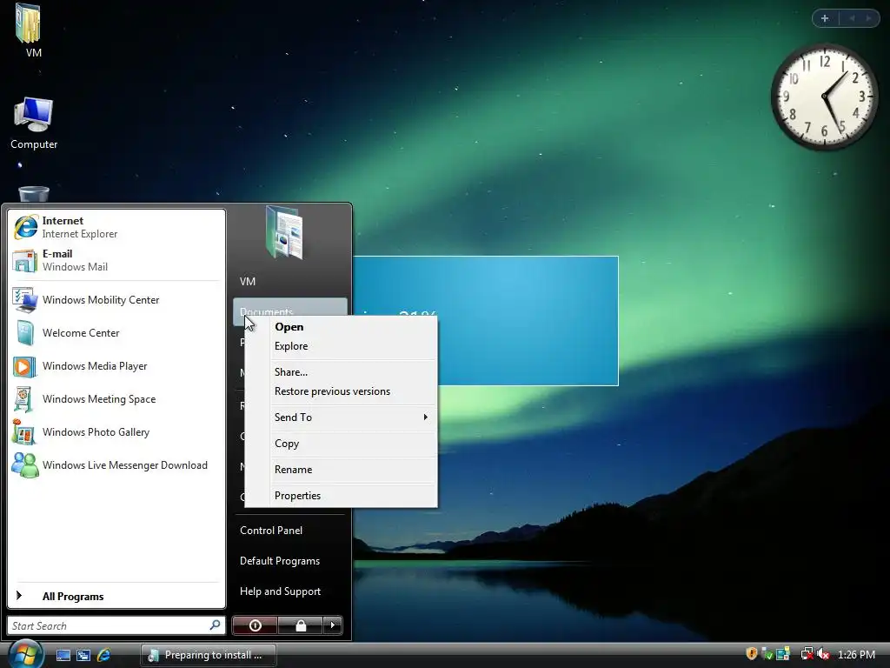The image size is (890, 668).
Task: Launch Internet Explorer from Quick Launch
Action: point(104,655)
